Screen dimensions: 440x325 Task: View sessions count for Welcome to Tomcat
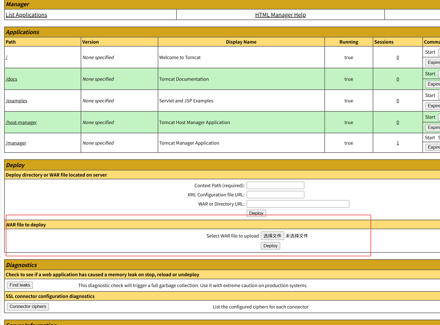(398, 57)
